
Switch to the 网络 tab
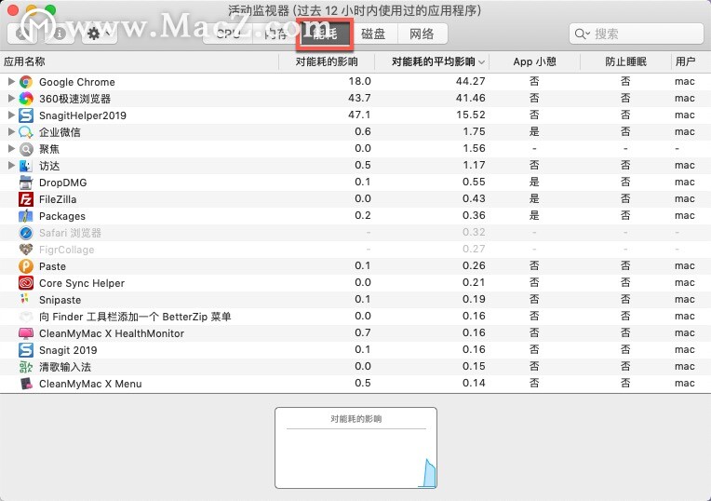point(423,34)
